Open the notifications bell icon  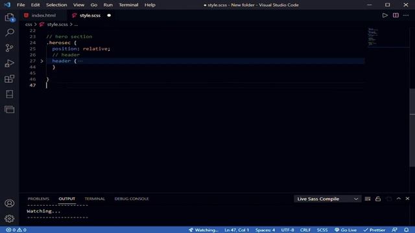[x=407, y=230]
